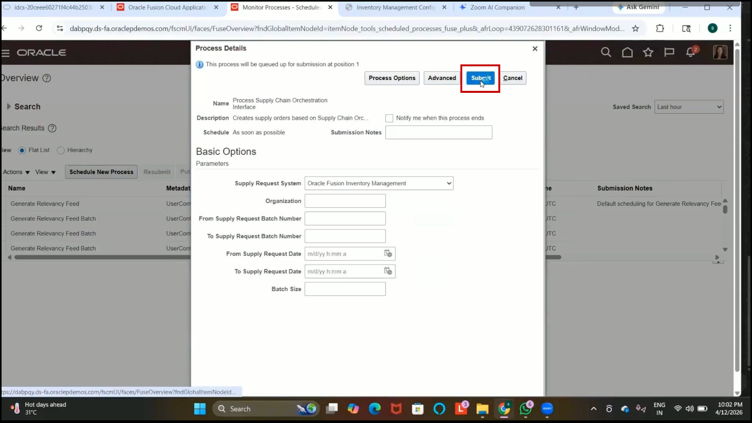The width and height of the screenshot is (752, 423).
Task: Click the results table horizontal scrollbar
Action: coord(102,257)
